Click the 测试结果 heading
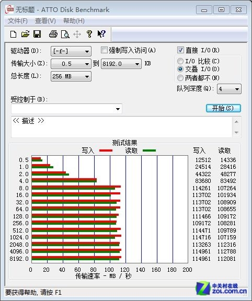The height and width of the screenshot is (301, 252). pyautogui.click(x=124, y=143)
